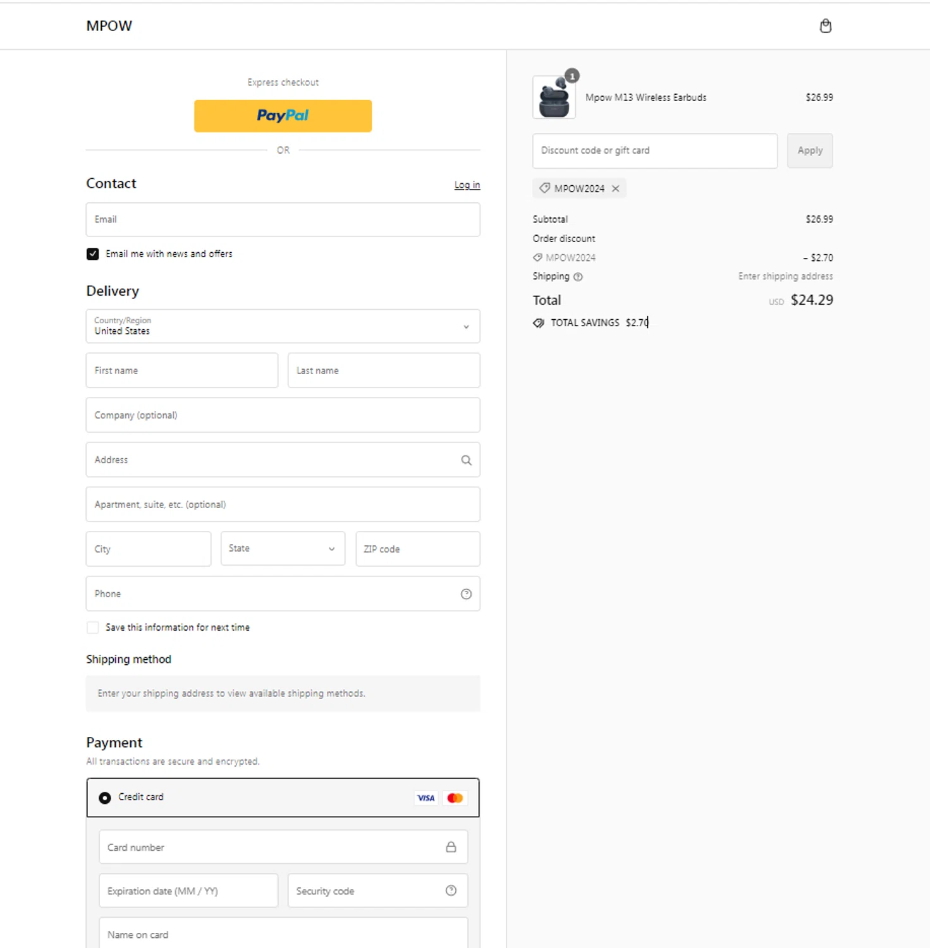930x948 pixels.
Task: Click the Mpow M13 Wireless Earbuds name
Action: pyautogui.click(x=646, y=97)
